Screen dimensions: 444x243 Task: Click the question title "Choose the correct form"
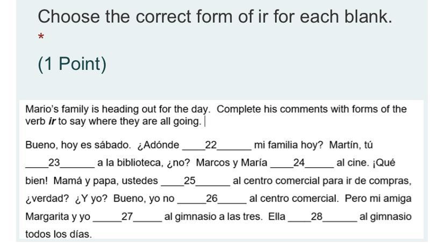tap(214, 17)
